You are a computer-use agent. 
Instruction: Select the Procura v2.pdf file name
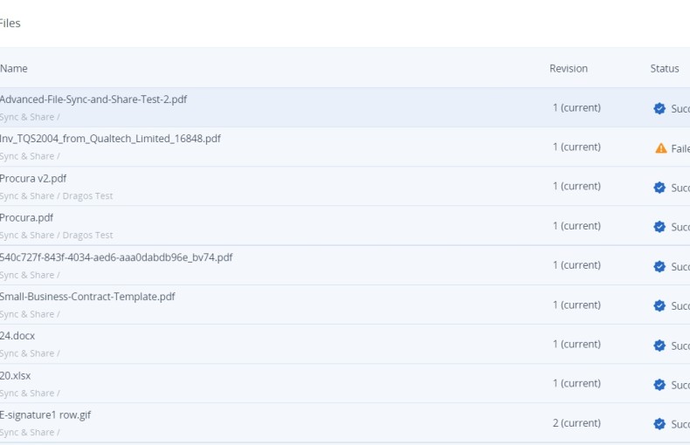click(33, 178)
